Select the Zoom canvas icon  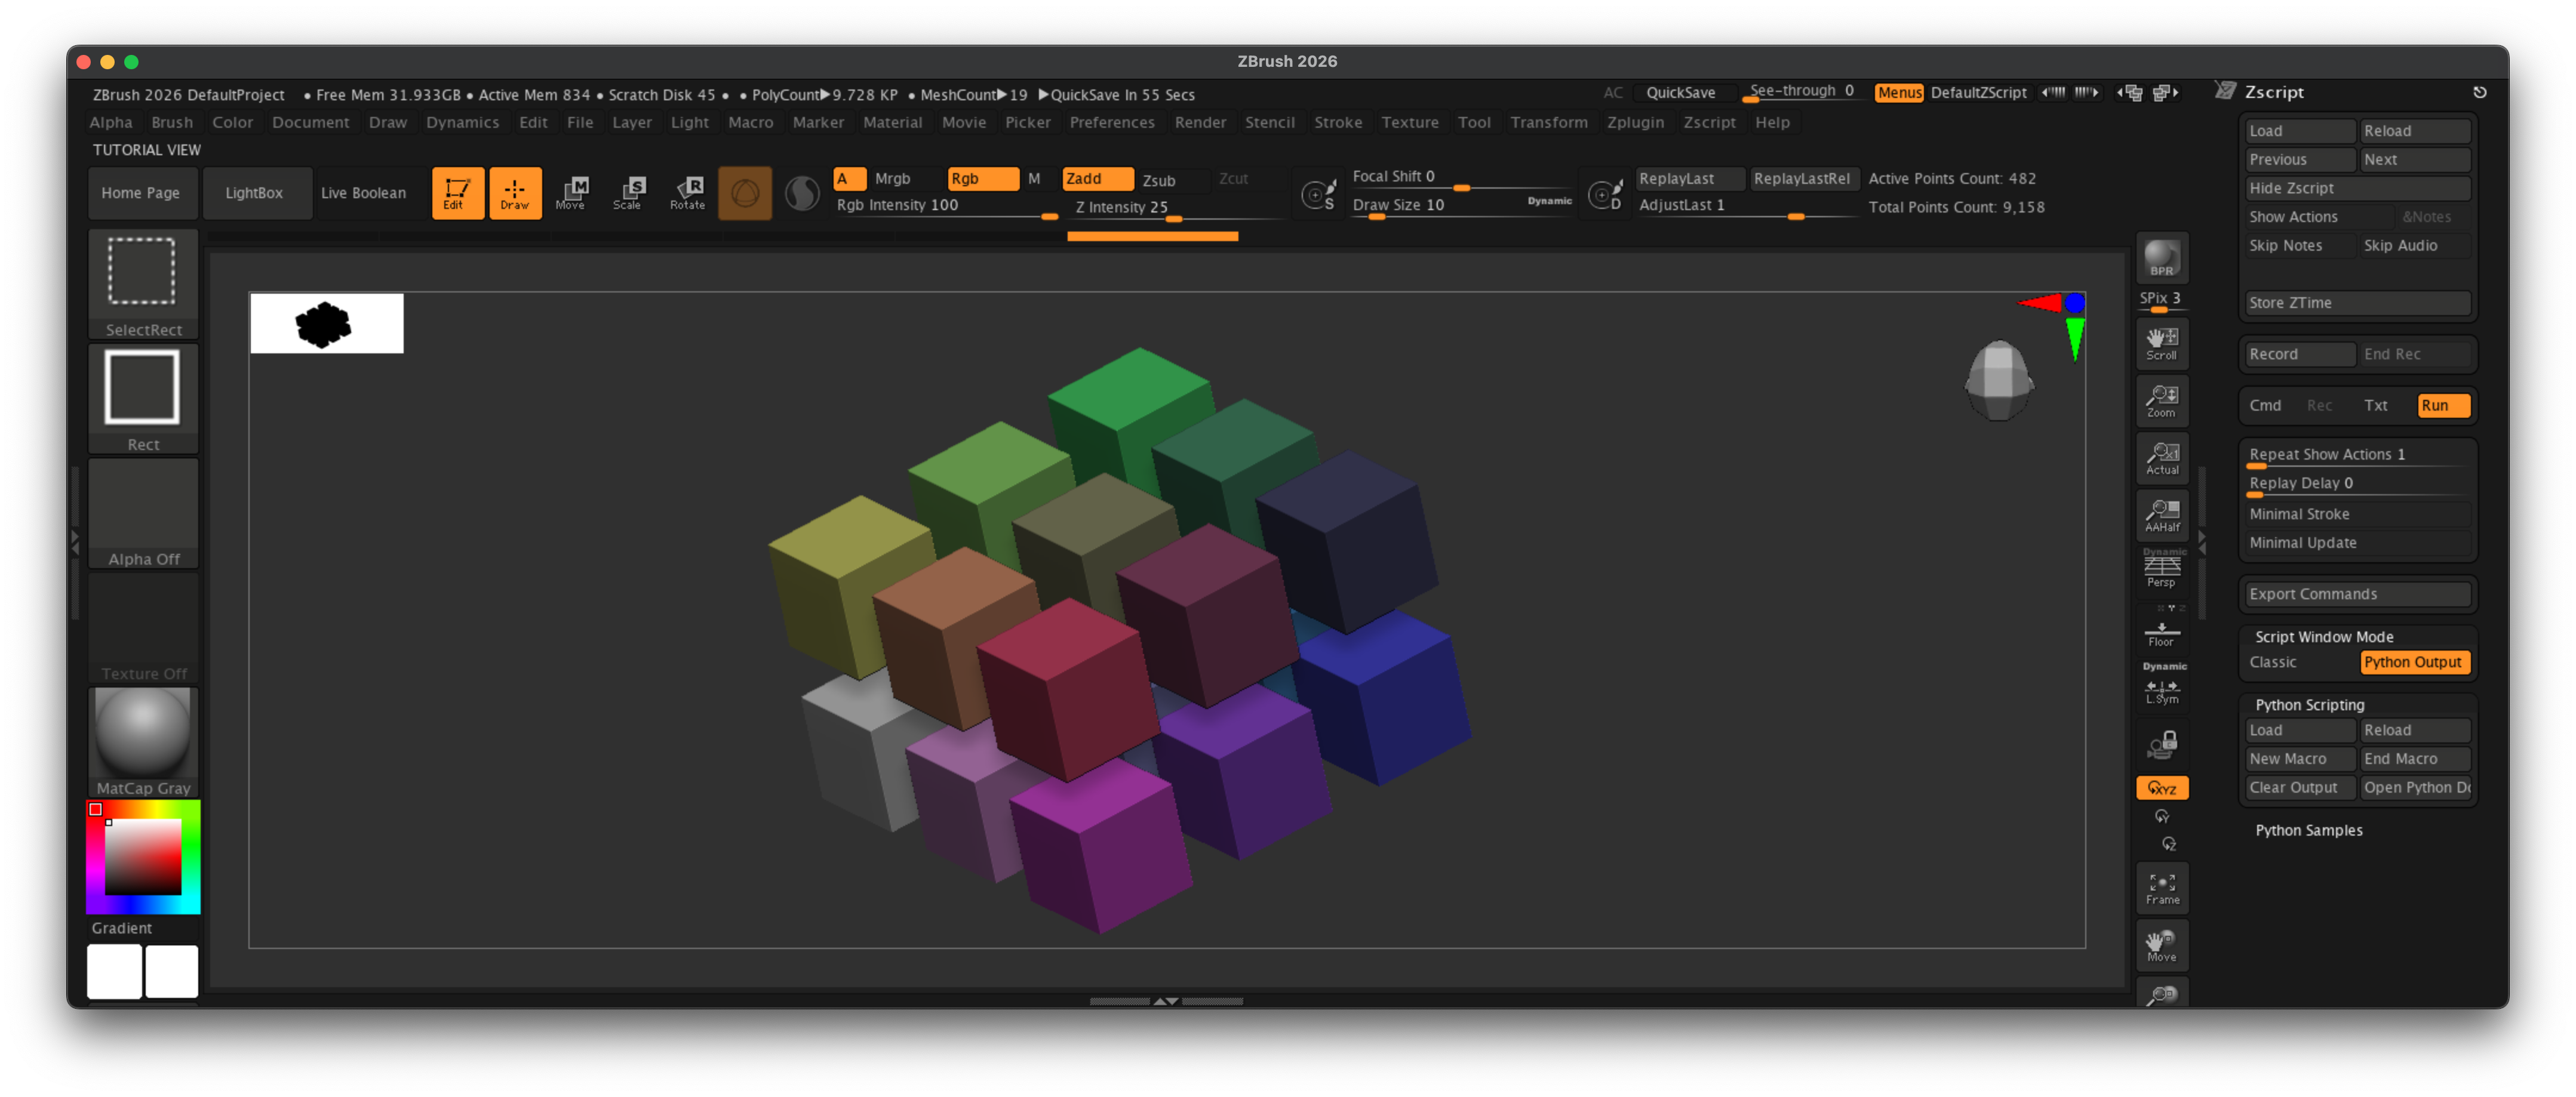pyautogui.click(x=2162, y=400)
